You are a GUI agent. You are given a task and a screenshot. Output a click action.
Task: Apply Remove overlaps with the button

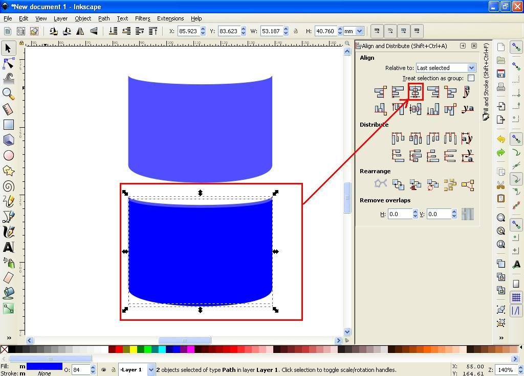click(467, 214)
